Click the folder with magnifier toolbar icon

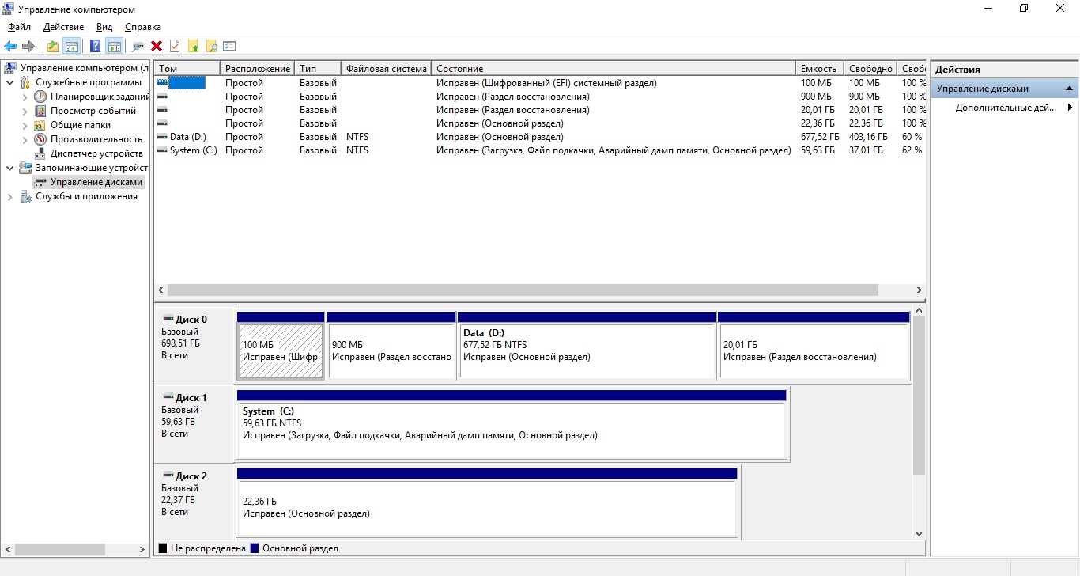pos(211,46)
